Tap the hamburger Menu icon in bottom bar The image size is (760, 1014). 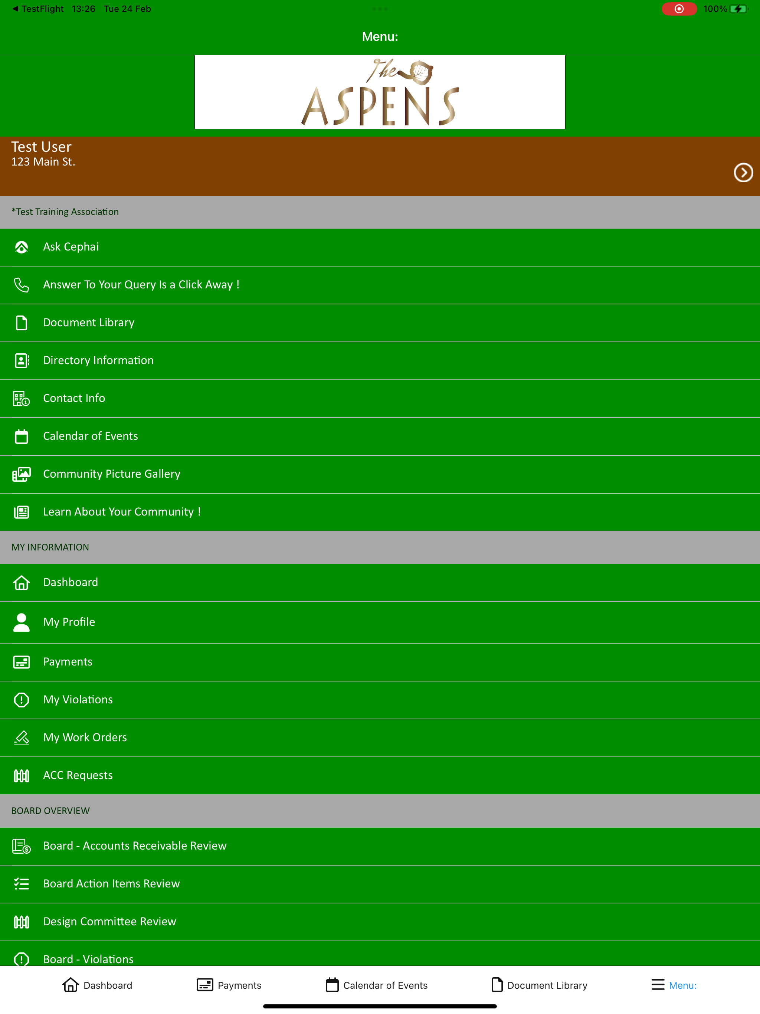[658, 985]
